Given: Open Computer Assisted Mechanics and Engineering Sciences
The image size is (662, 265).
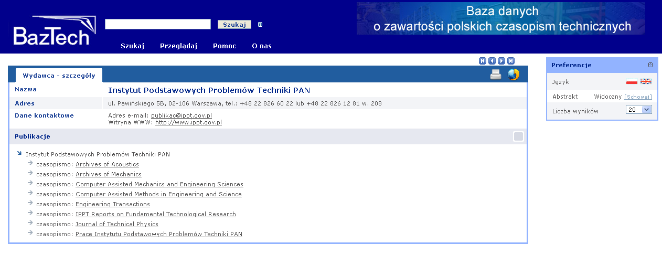Looking at the screenshot, I should pyautogui.click(x=159, y=184).
